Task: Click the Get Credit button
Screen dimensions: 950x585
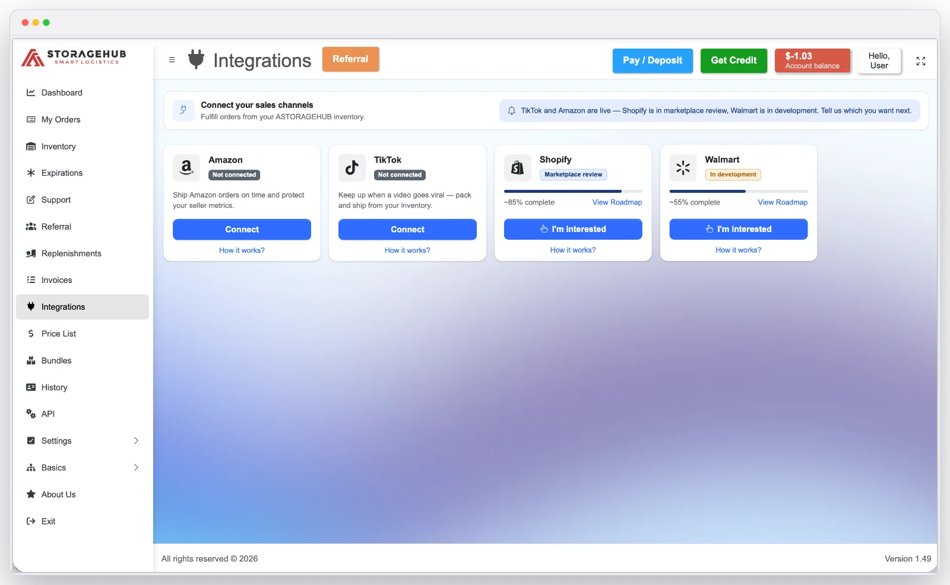Action: tap(734, 61)
